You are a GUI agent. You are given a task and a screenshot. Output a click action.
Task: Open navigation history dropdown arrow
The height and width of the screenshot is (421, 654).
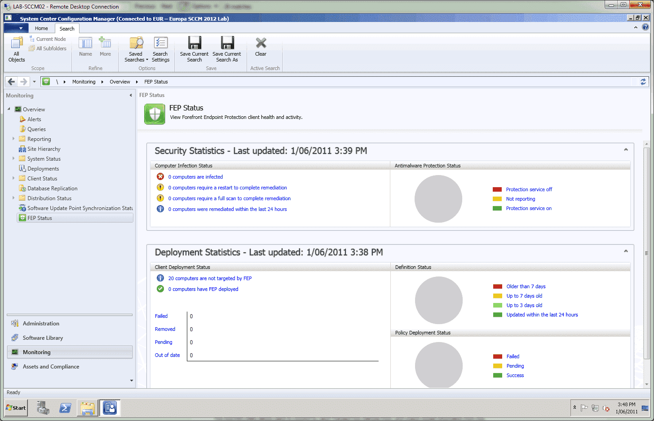34,82
